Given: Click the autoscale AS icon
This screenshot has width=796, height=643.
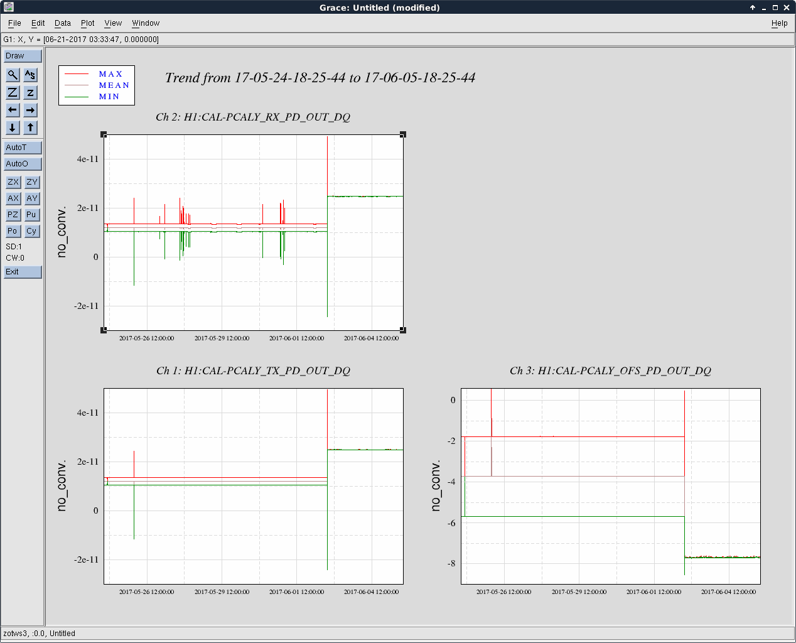Looking at the screenshot, I should (x=30, y=75).
